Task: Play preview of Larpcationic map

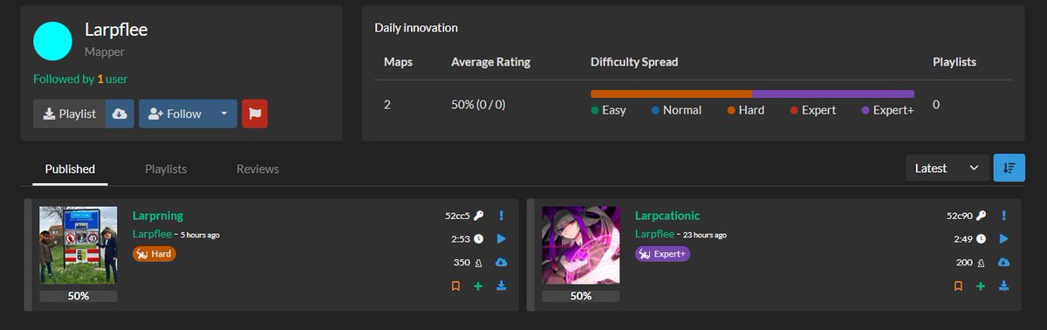Action: point(1004,238)
